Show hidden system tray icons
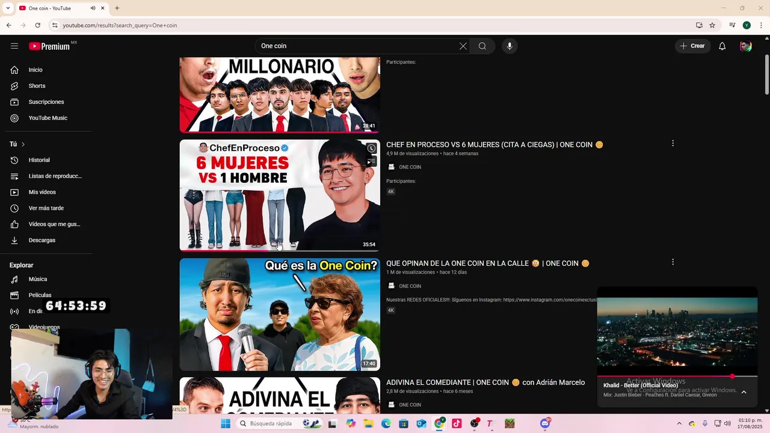The height and width of the screenshot is (433, 770). coord(679,423)
